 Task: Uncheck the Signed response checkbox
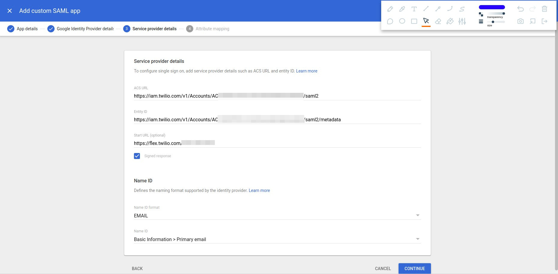pos(137,156)
